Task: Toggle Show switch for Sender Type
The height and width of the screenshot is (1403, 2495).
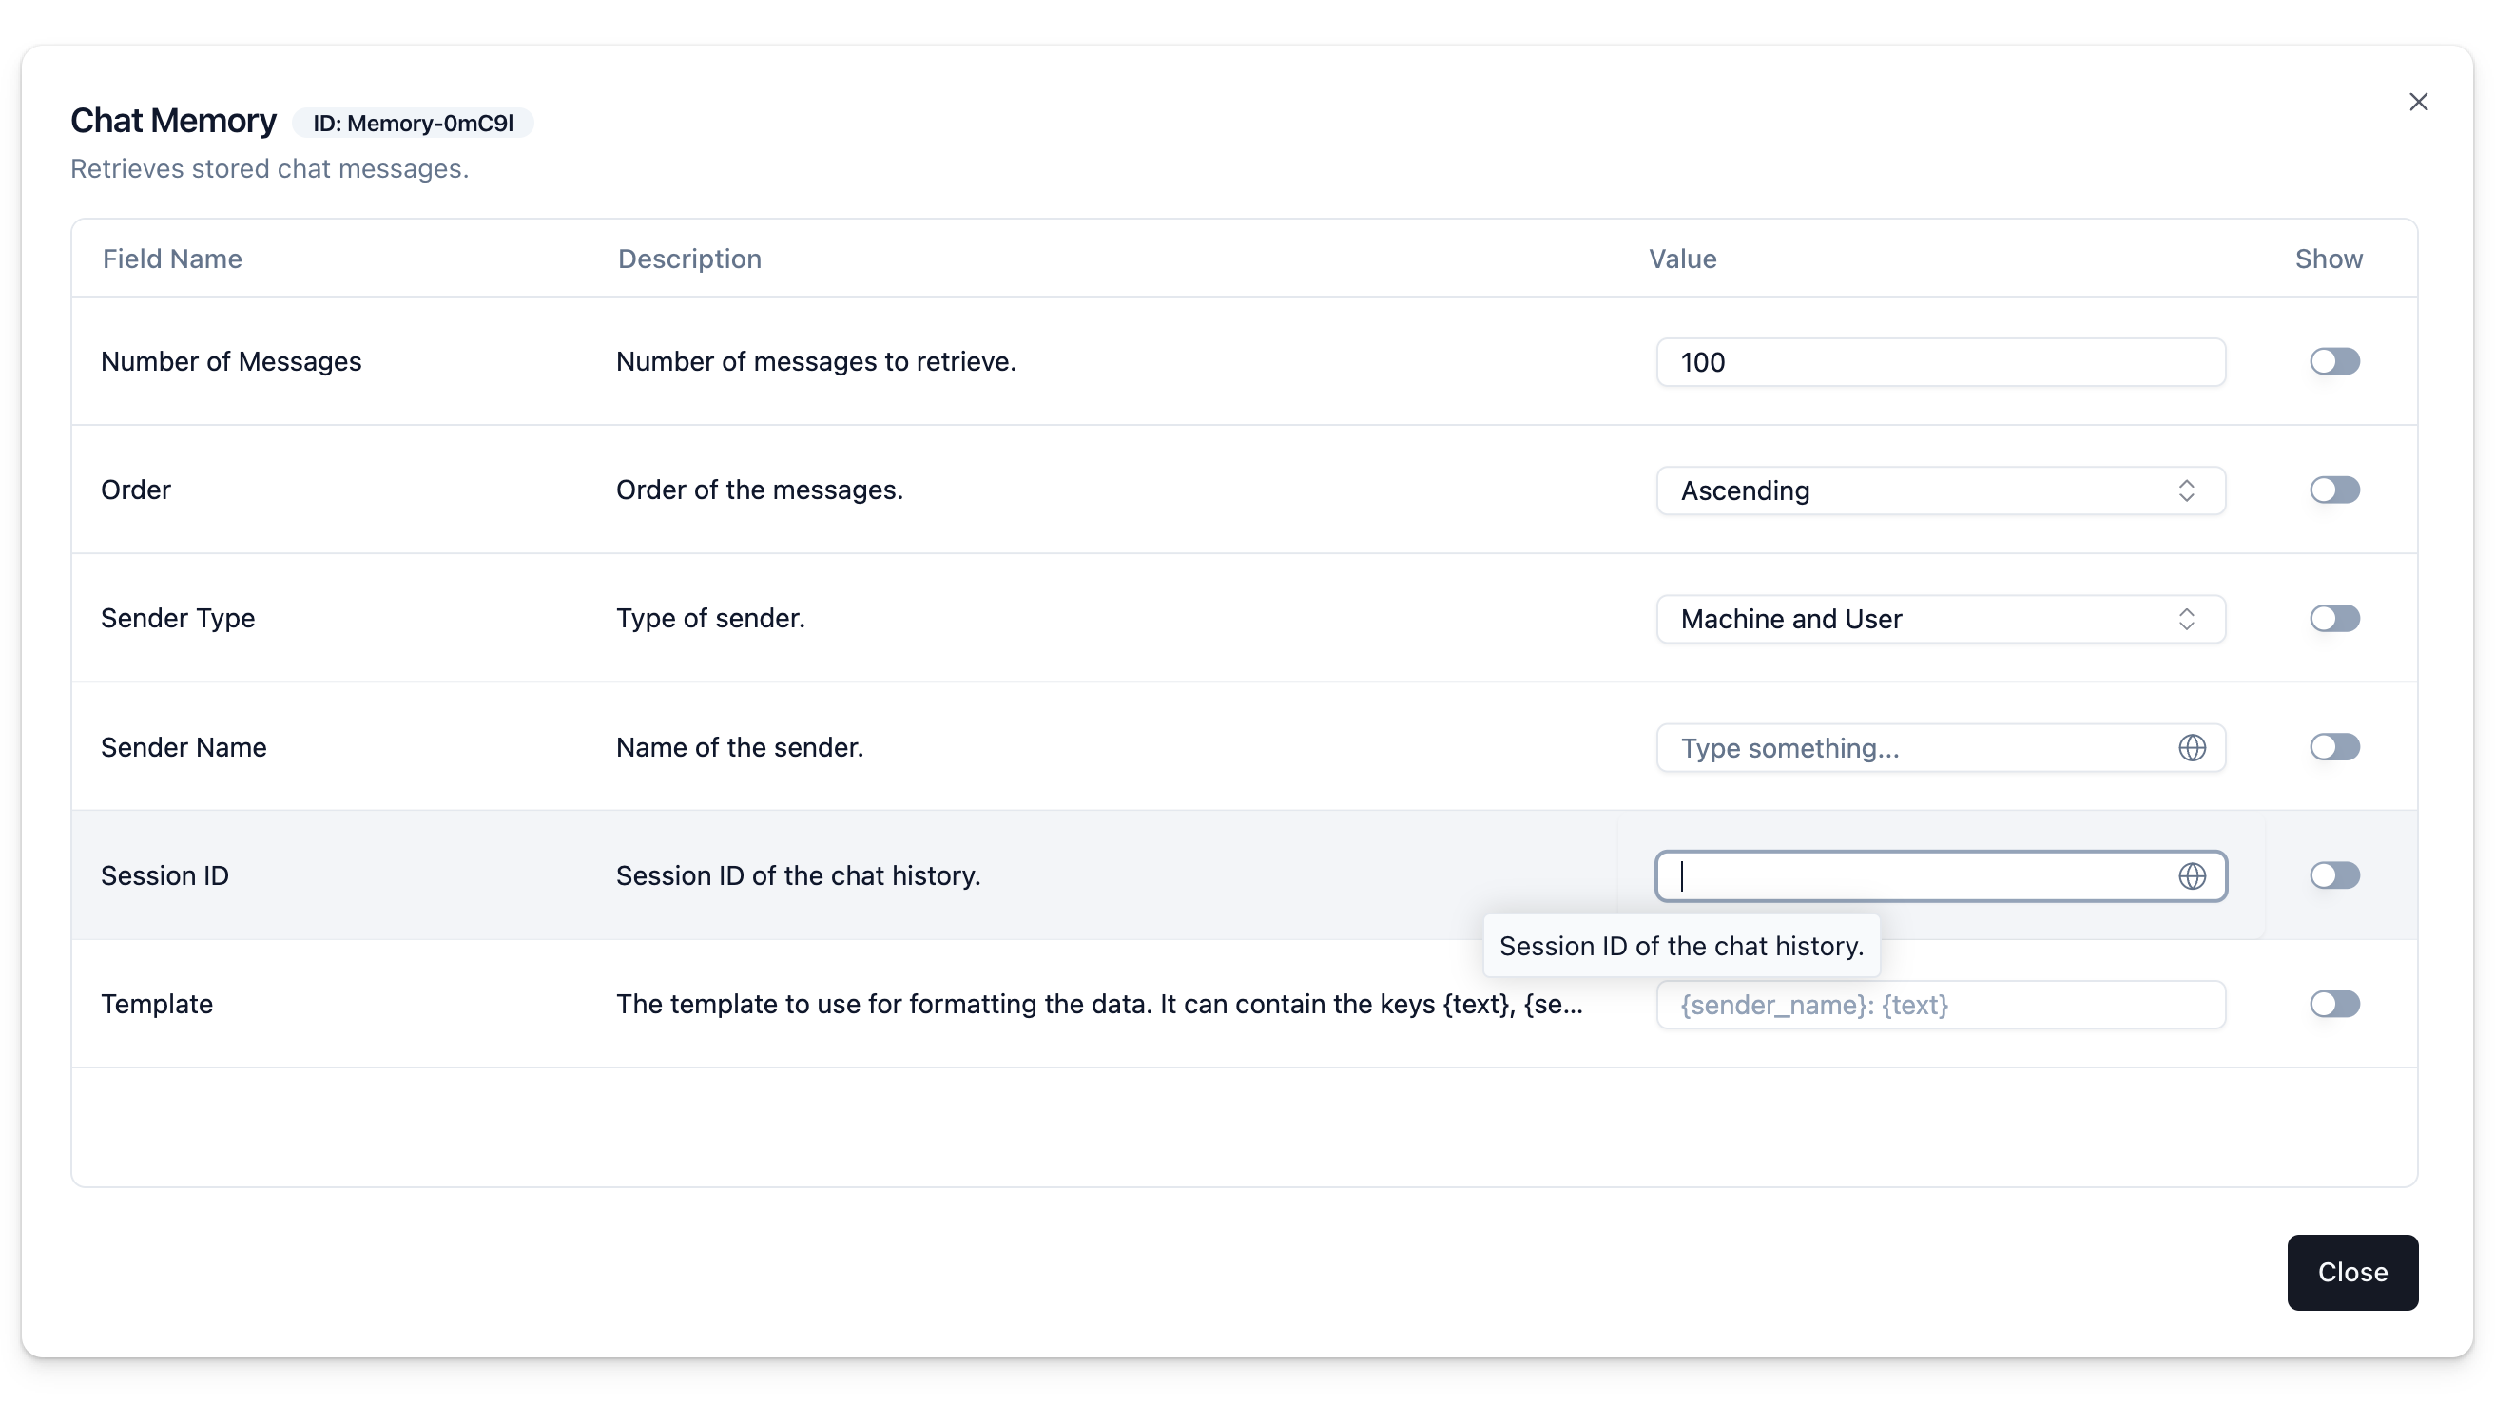Action: click(2334, 618)
